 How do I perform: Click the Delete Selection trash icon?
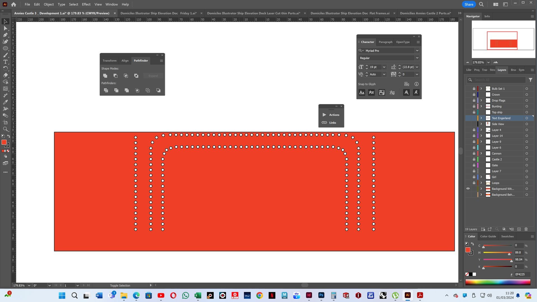point(526,229)
